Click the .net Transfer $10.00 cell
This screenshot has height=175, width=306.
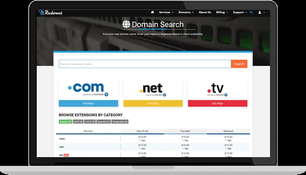pos(185,147)
